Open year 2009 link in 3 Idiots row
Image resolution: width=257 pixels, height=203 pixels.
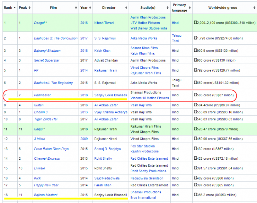click(x=84, y=139)
